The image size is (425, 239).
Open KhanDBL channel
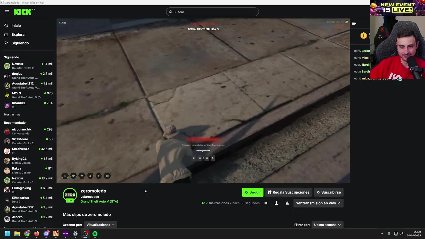tap(28, 105)
